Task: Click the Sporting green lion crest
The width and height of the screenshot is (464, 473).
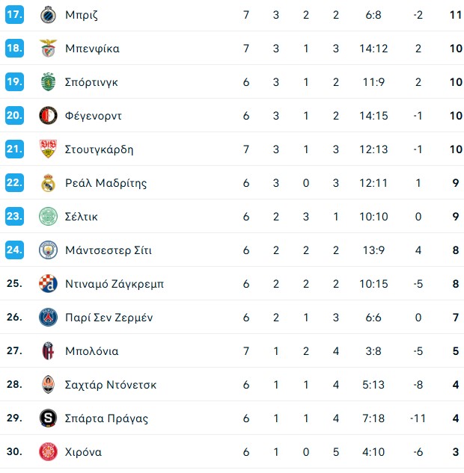Action: coord(48,81)
